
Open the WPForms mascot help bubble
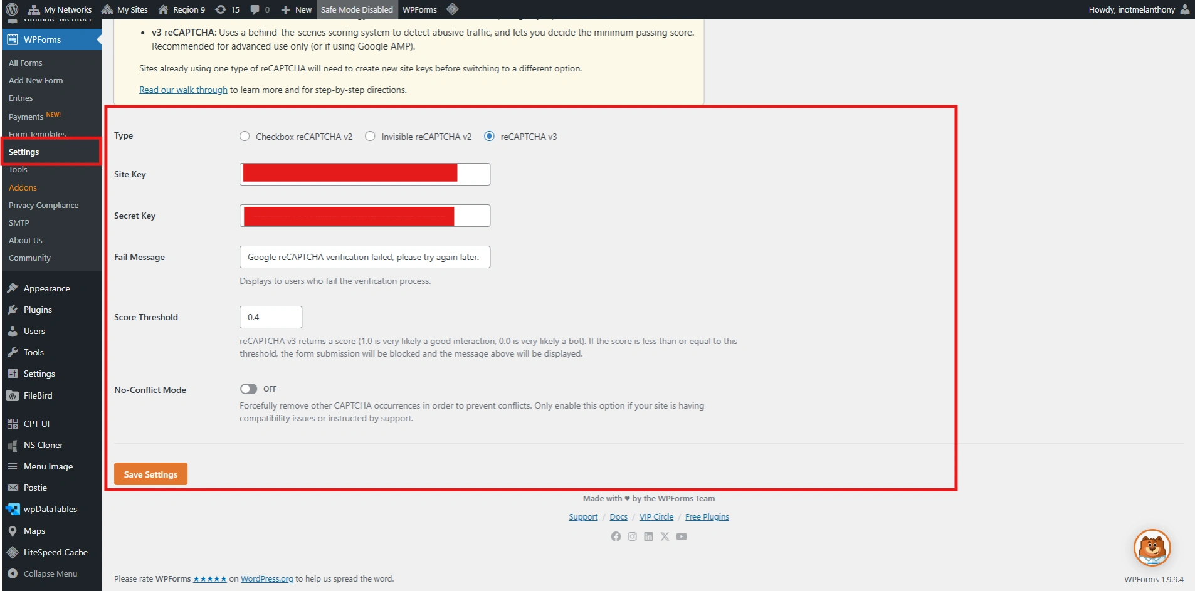tap(1152, 548)
